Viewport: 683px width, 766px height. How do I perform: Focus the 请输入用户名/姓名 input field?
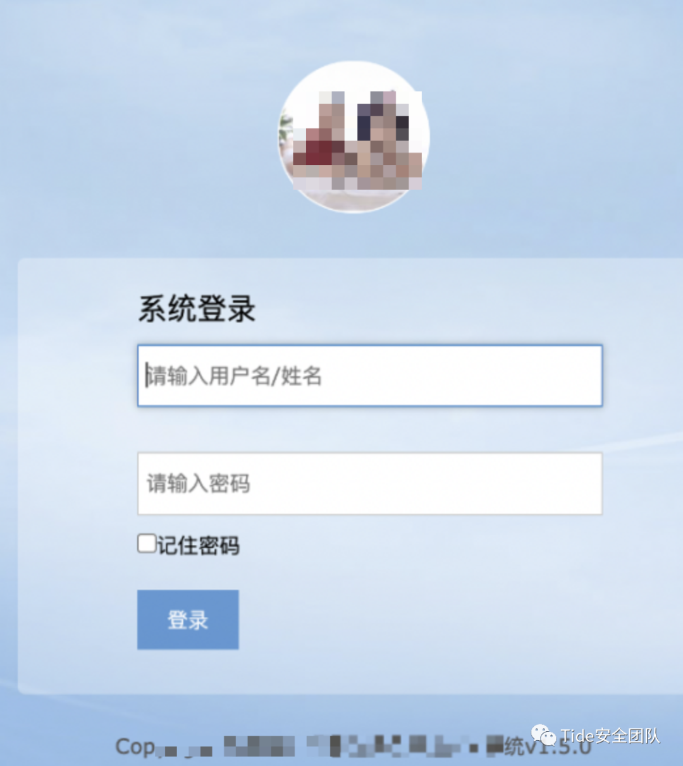pos(370,375)
